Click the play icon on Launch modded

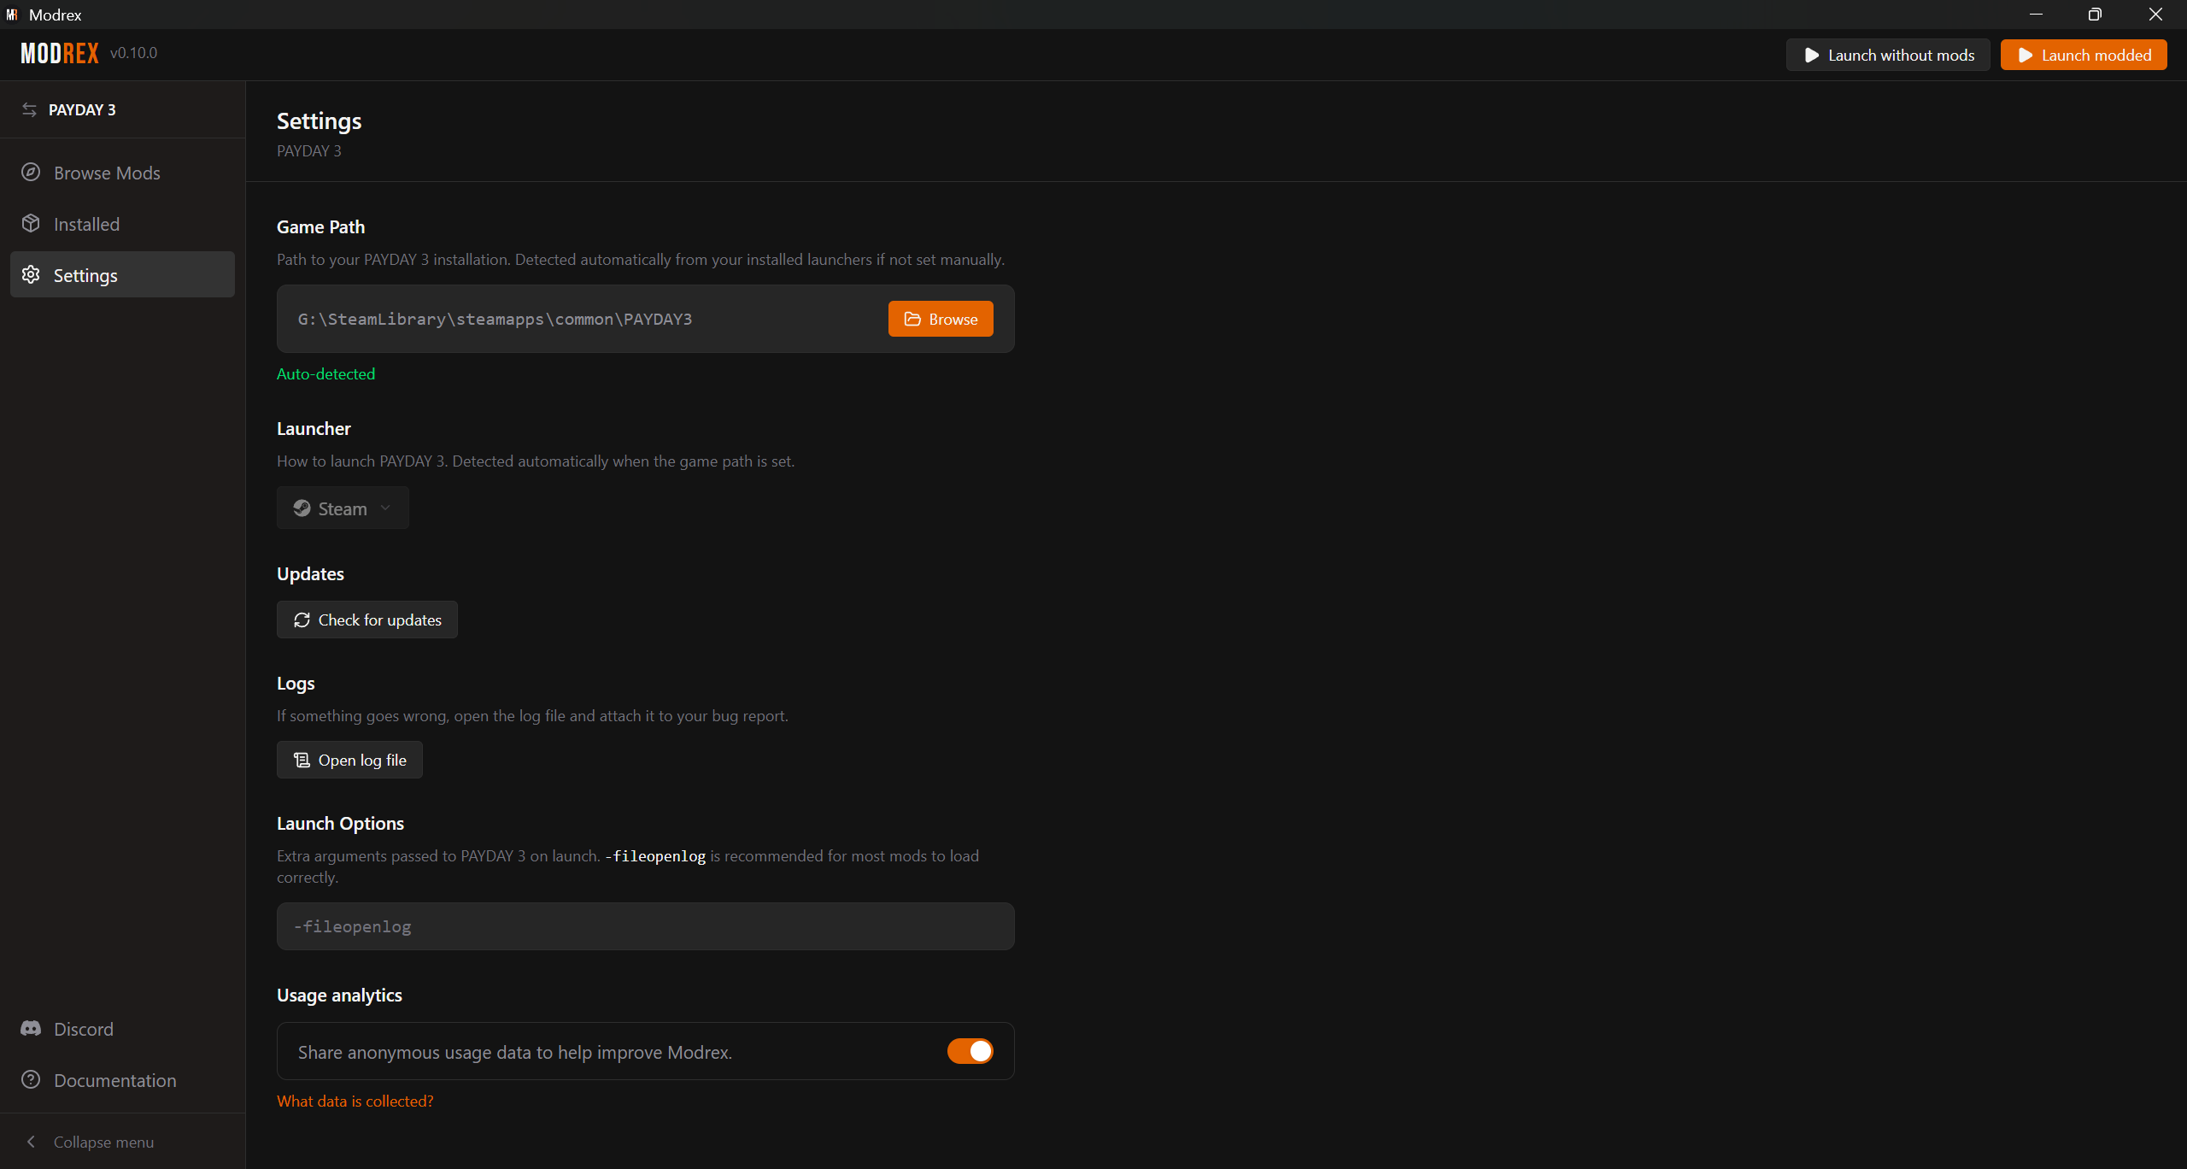tap(2025, 56)
